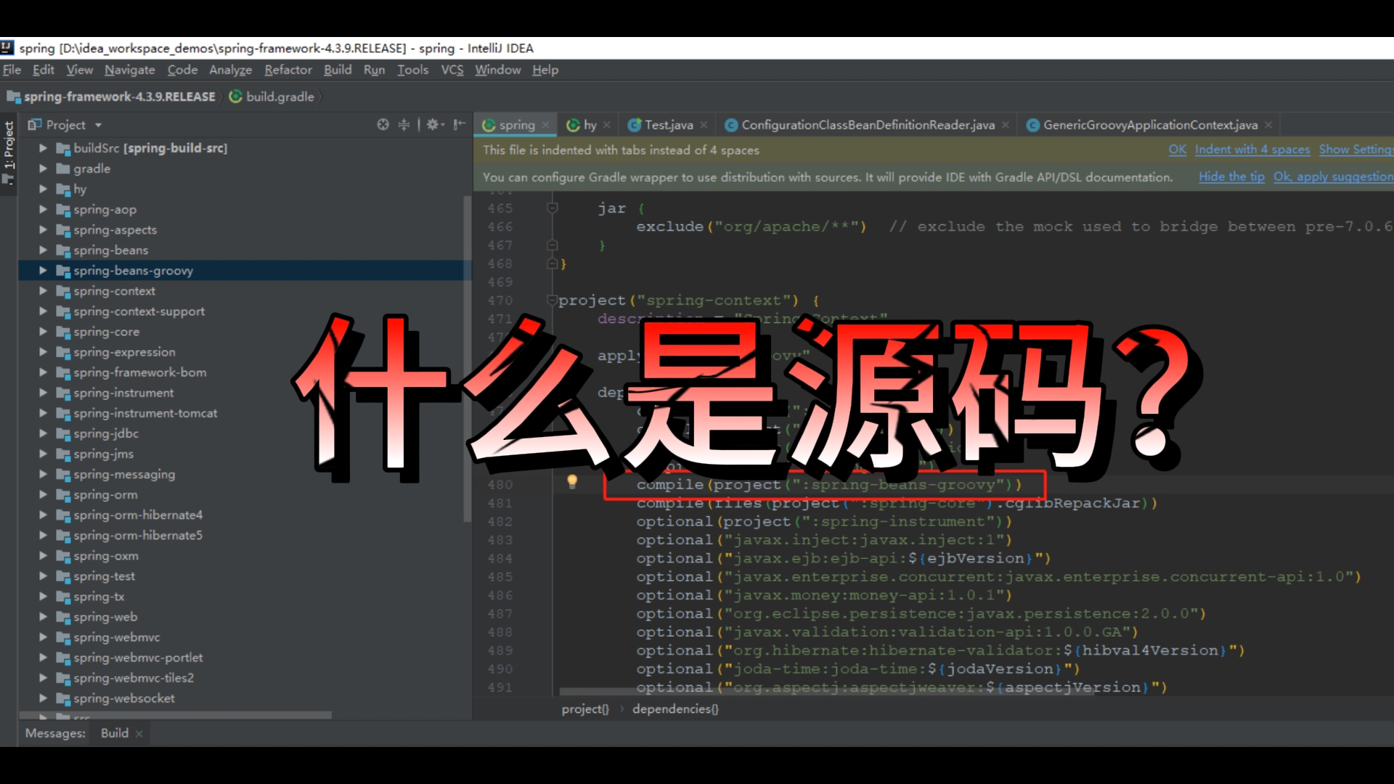Expand the buildSrc module node
The width and height of the screenshot is (1394, 784).
point(43,148)
